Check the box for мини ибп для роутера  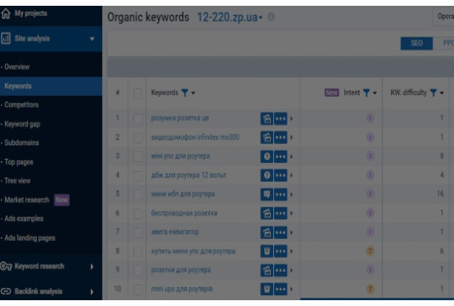coord(138,194)
